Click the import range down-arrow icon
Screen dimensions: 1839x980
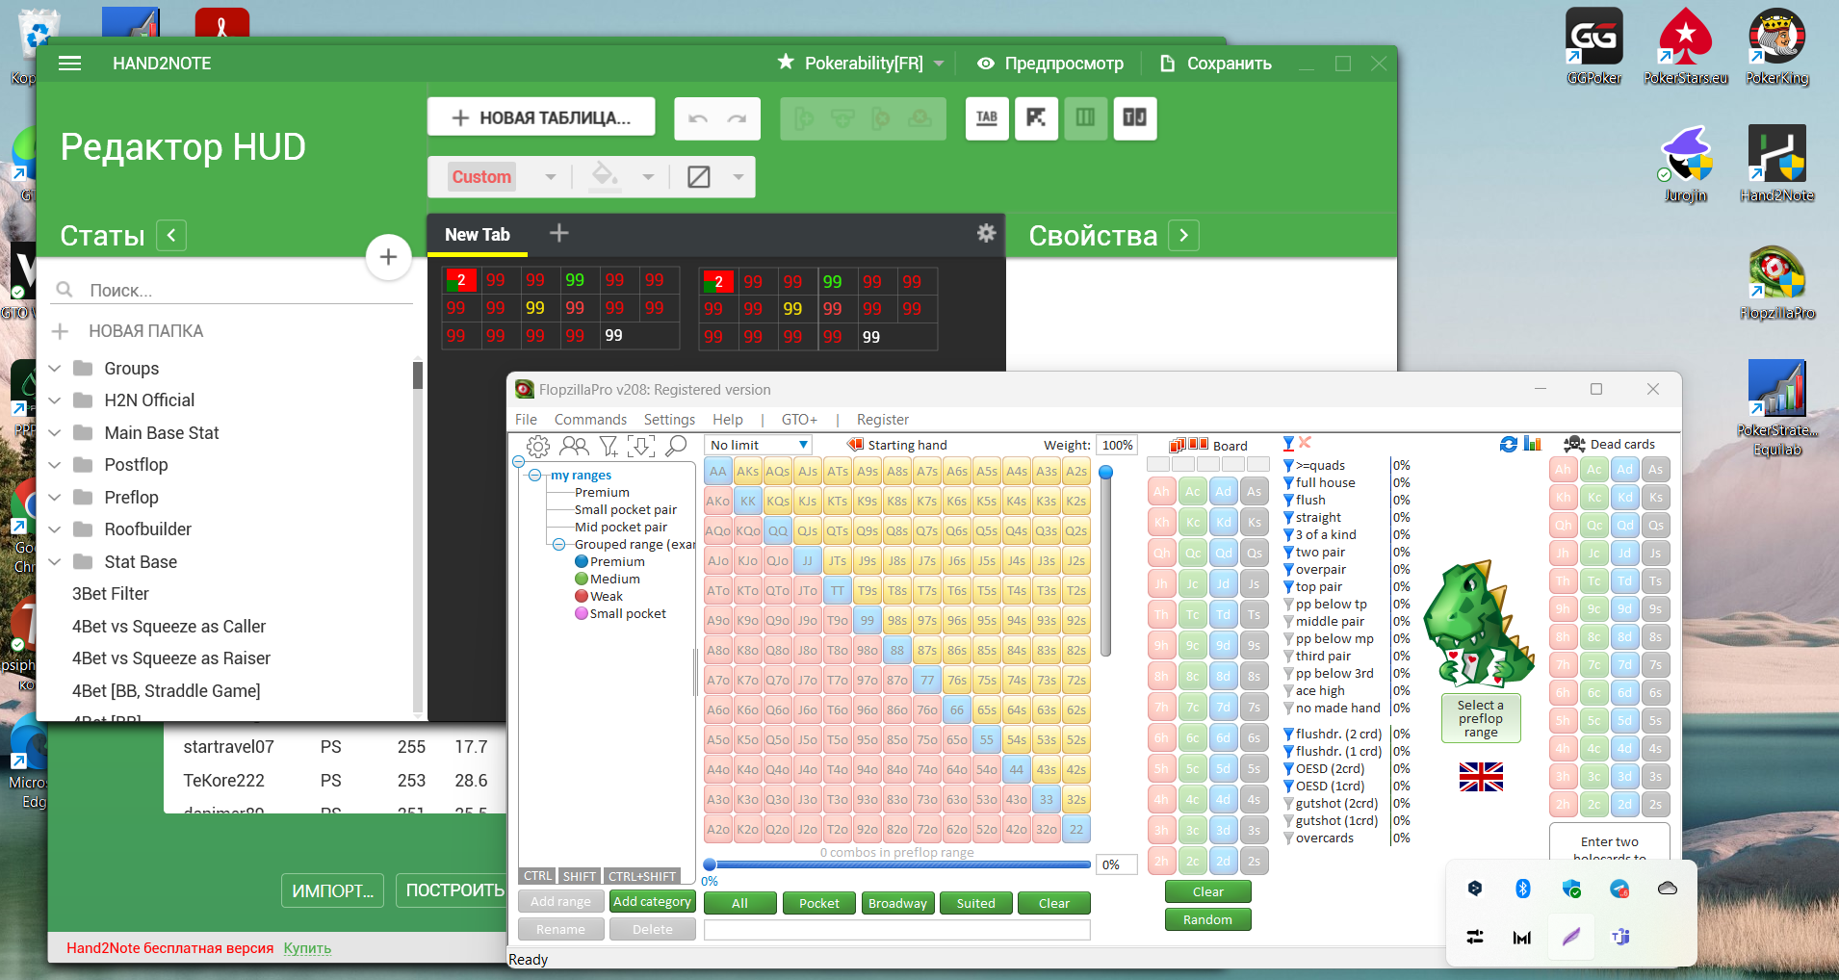(641, 446)
